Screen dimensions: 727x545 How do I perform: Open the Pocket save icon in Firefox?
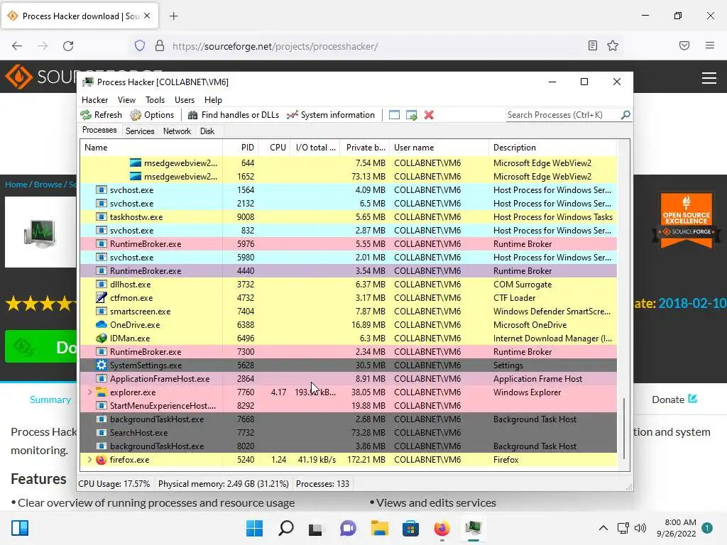coord(684,45)
